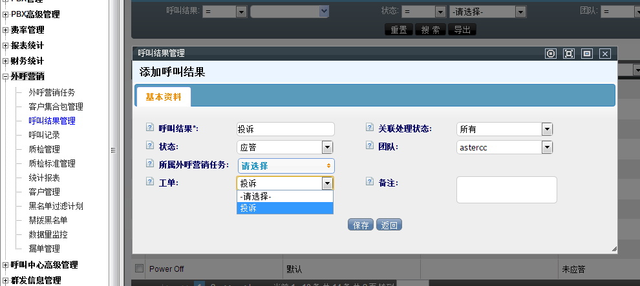Click help icon beside 关联处理状态
640x286 pixels.
pos(370,128)
